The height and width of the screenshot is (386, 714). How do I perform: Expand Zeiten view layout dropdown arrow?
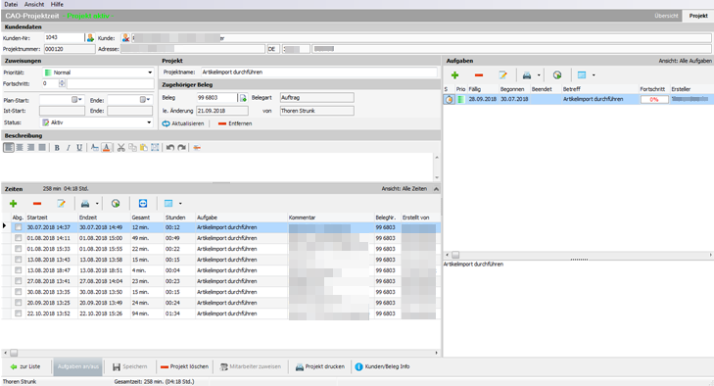[x=180, y=204]
